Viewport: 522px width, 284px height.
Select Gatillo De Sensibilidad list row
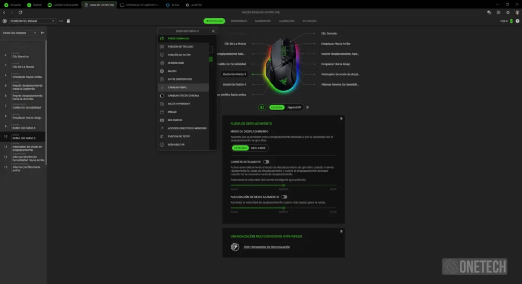23,106
